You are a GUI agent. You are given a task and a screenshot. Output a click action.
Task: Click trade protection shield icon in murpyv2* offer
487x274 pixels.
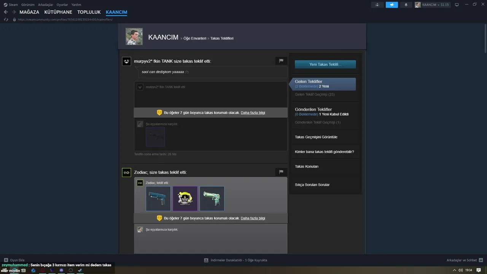pyautogui.click(x=159, y=113)
